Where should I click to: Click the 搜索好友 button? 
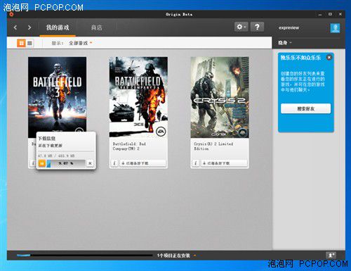[x=306, y=108]
